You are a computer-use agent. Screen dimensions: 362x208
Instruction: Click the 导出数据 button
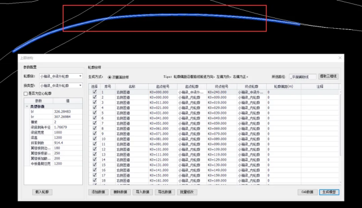pos(165,192)
